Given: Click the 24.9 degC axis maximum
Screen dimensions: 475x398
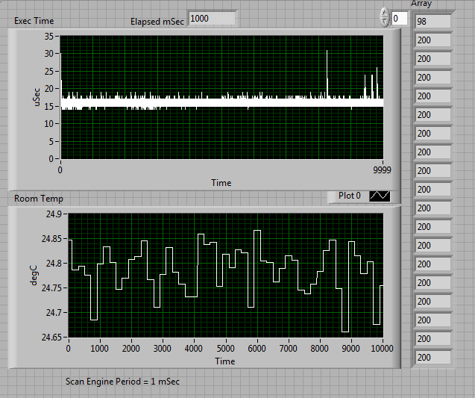Looking at the screenshot, I should pos(54,214).
